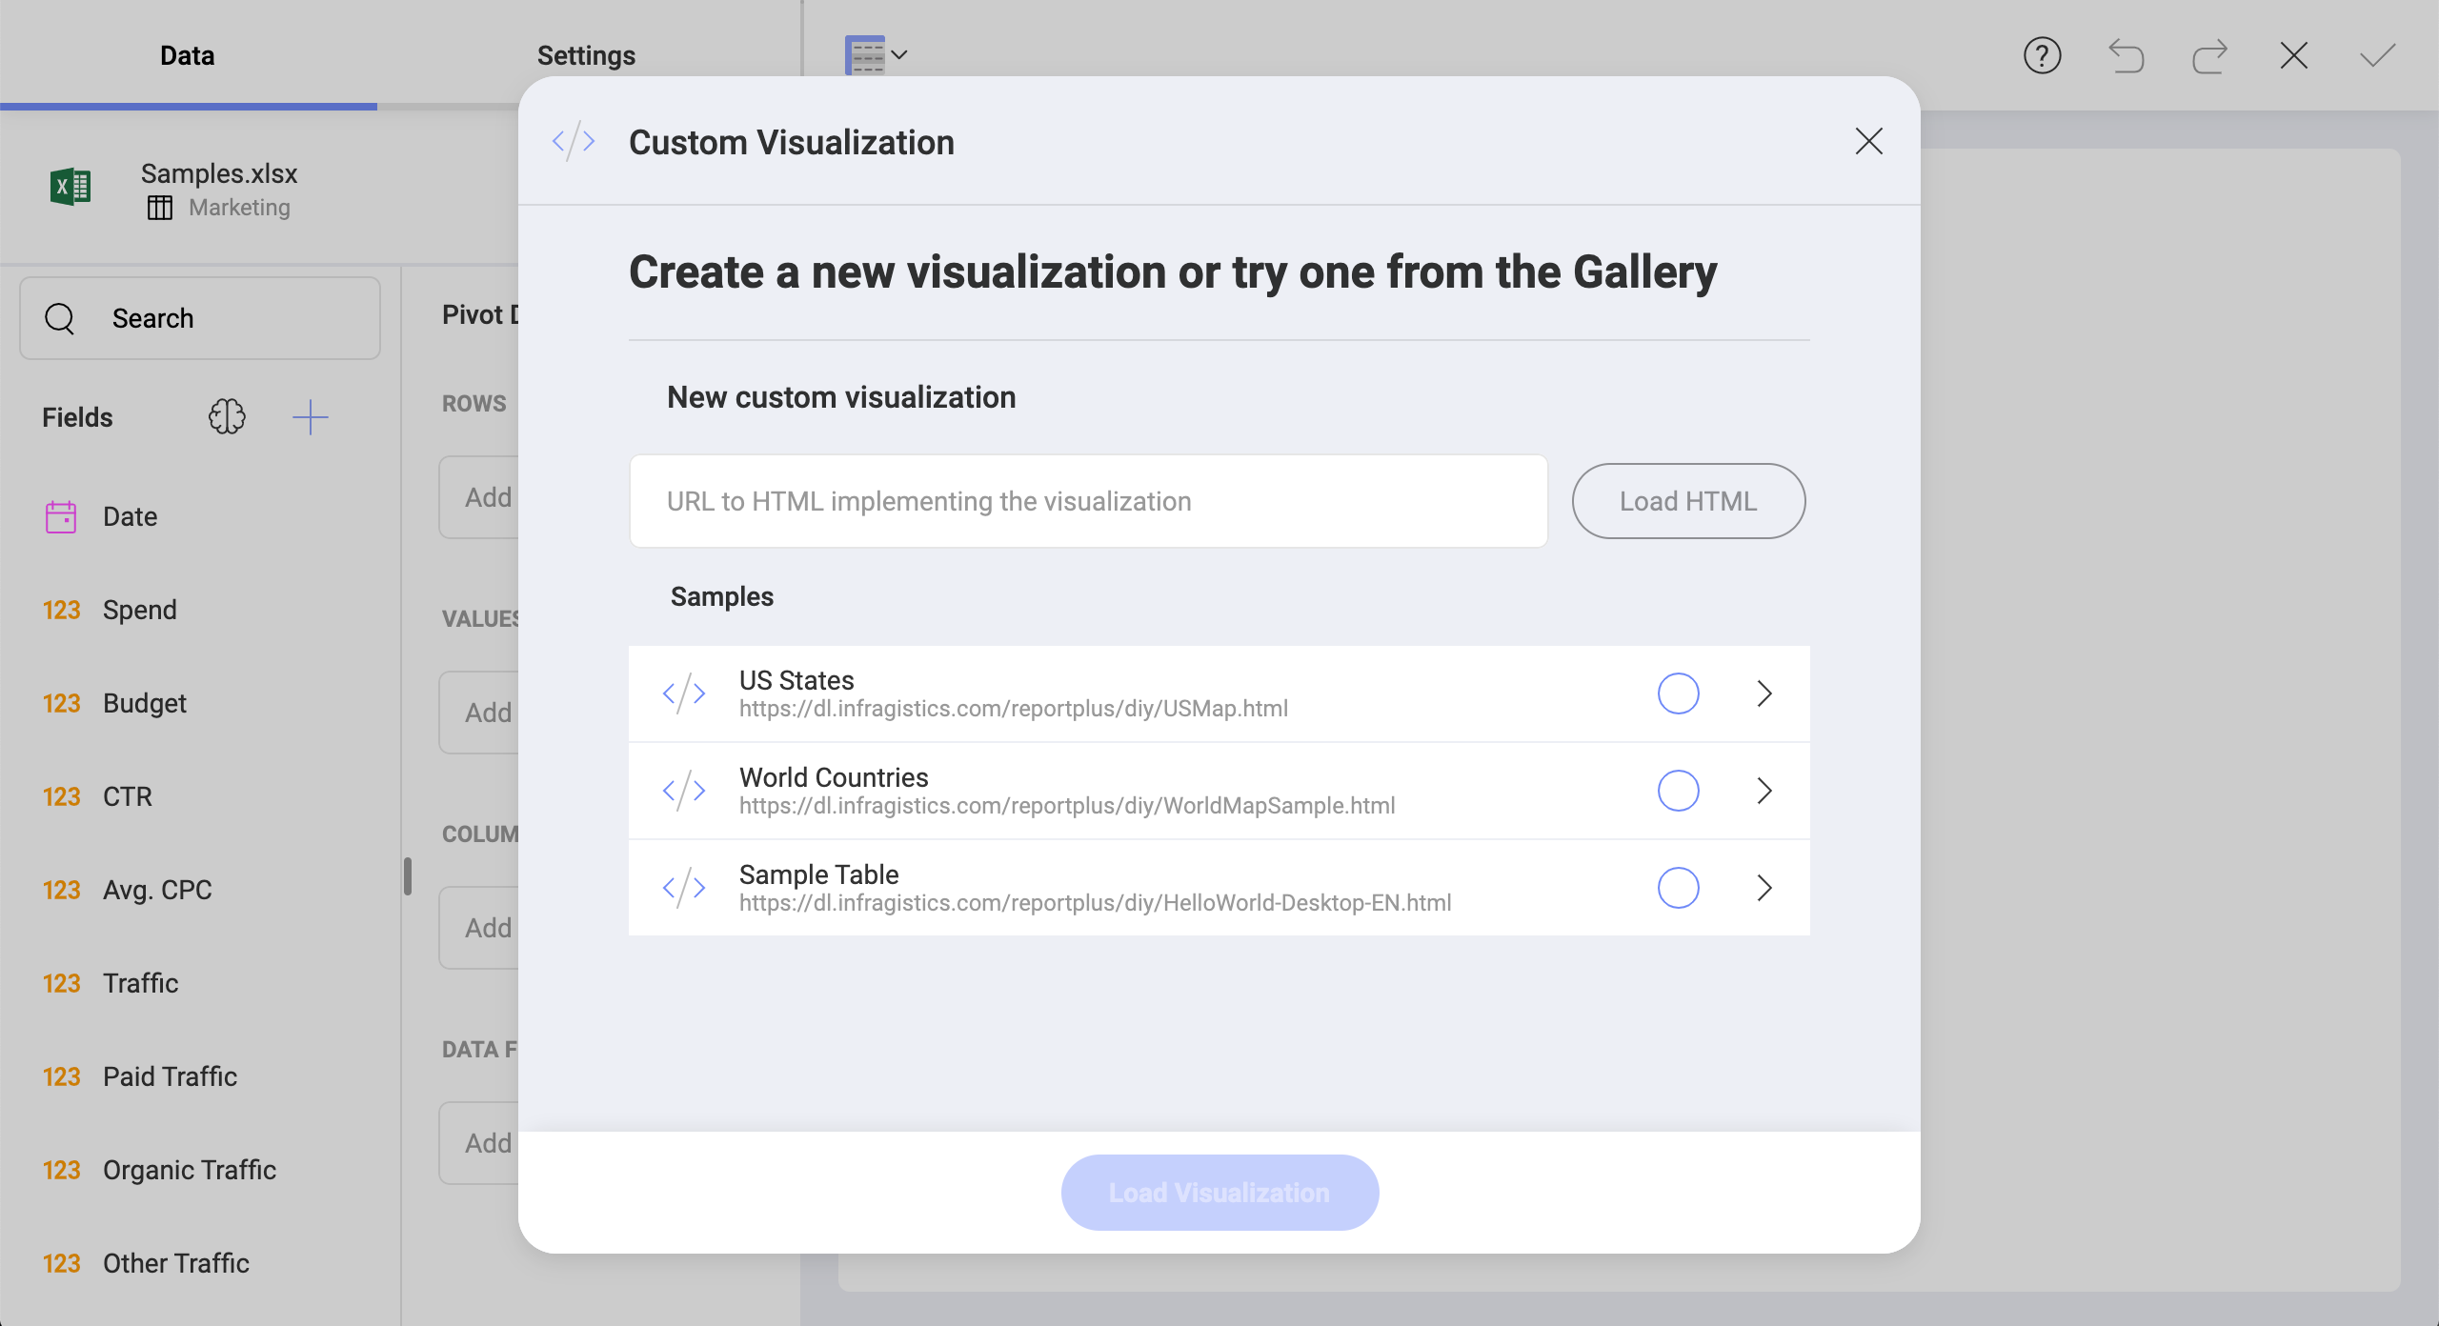
Task: Click the 123 icon beside Traffic
Action: (61, 984)
